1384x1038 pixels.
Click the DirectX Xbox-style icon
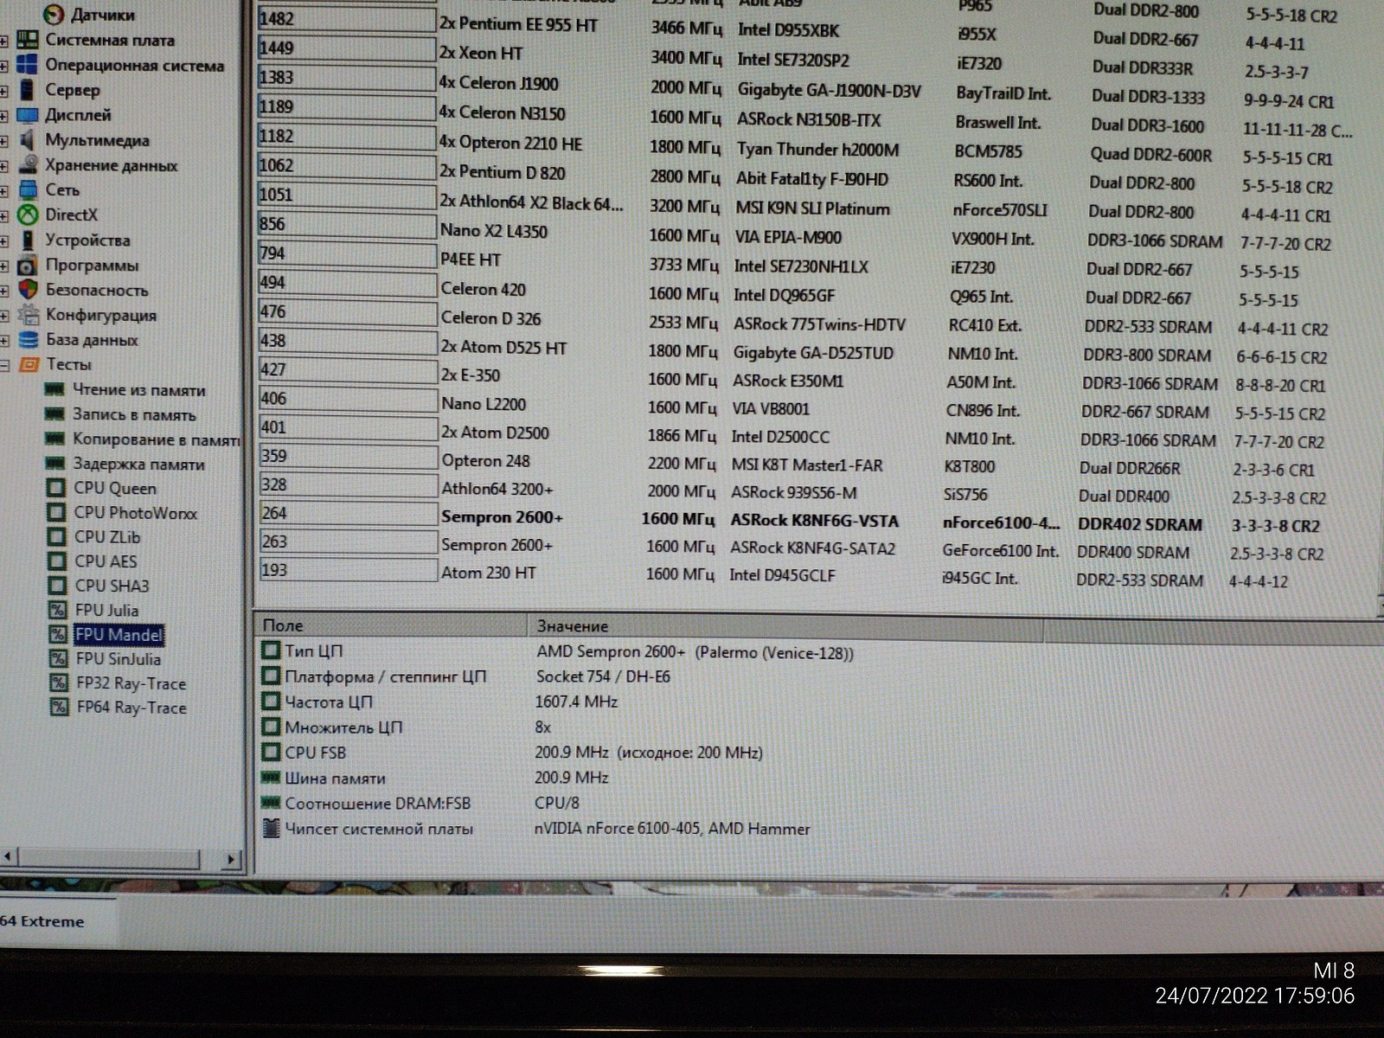point(29,215)
